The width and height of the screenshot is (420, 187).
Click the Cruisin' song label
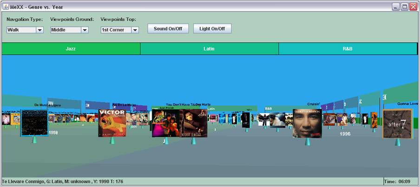click(314, 104)
